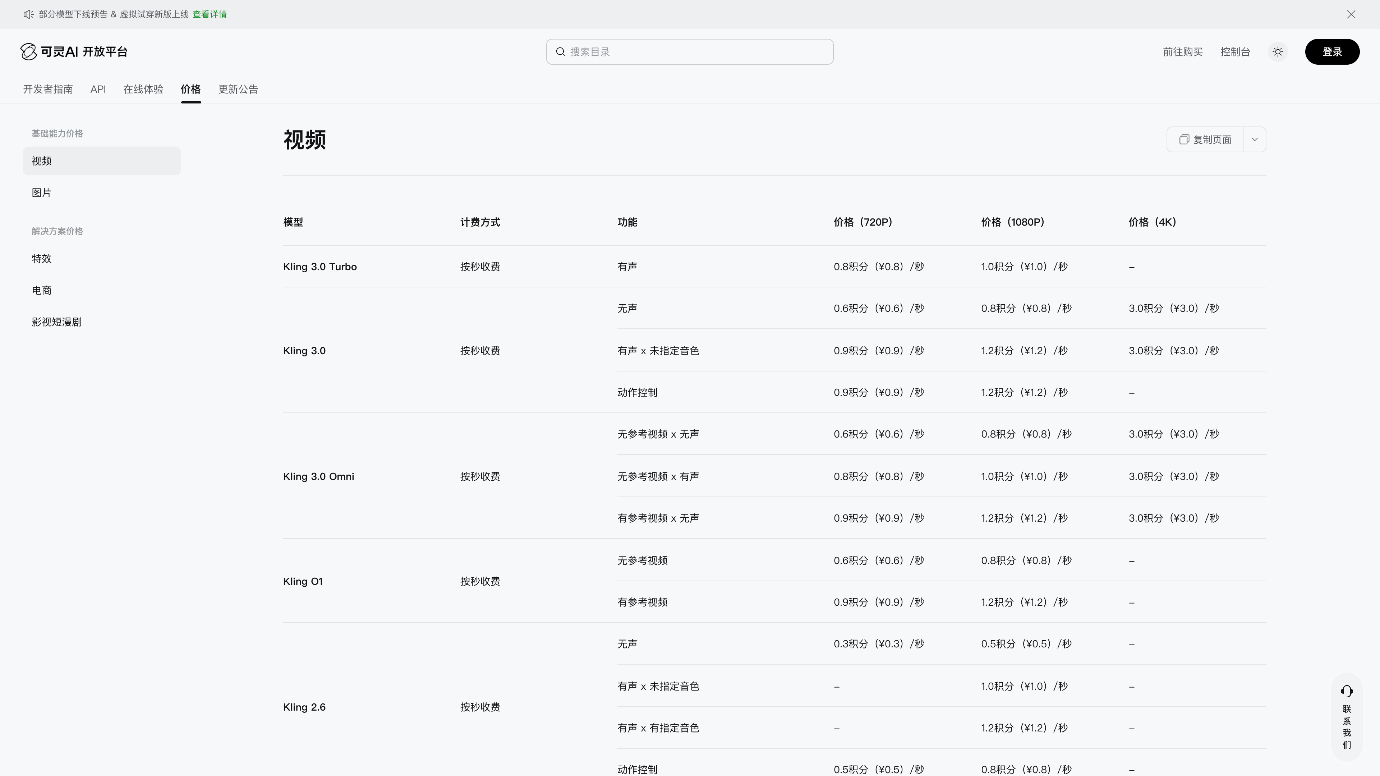Click the announcement speaker icon
Image resolution: width=1380 pixels, height=776 pixels.
[28, 14]
